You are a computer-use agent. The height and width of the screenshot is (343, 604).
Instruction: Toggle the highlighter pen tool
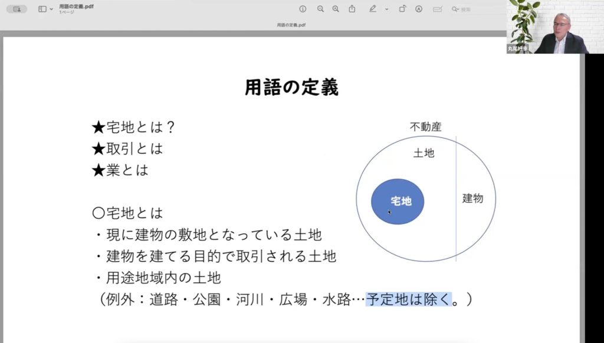coord(372,9)
